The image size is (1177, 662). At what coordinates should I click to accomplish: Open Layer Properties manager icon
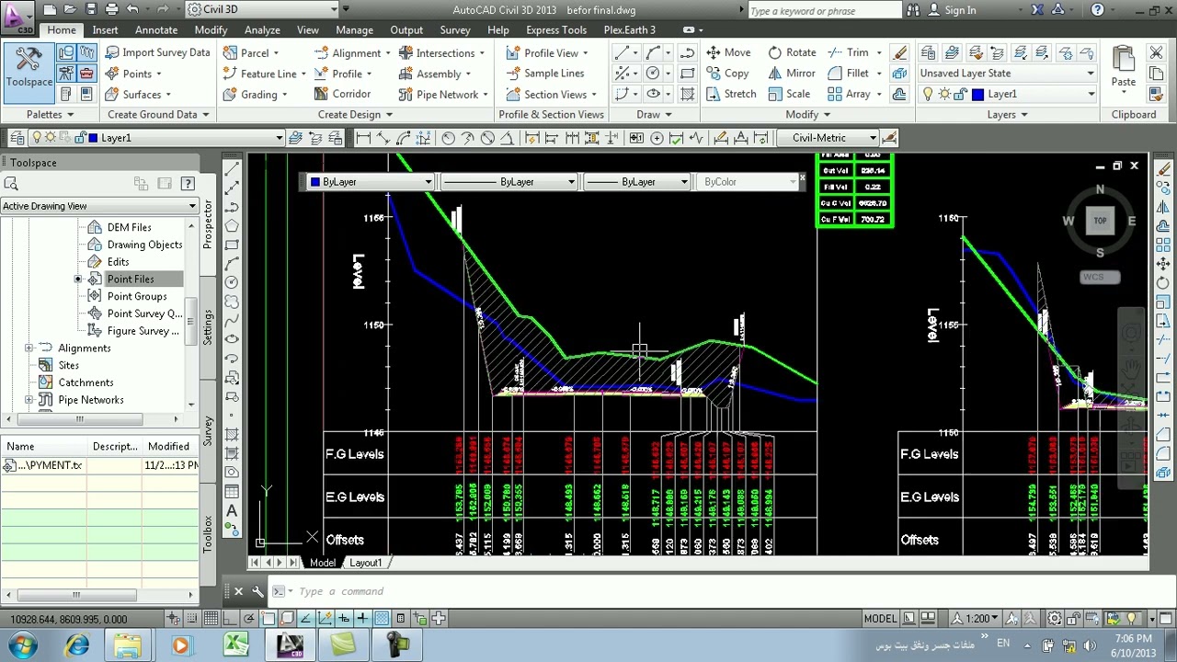pyautogui.click(x=928, y=52)
